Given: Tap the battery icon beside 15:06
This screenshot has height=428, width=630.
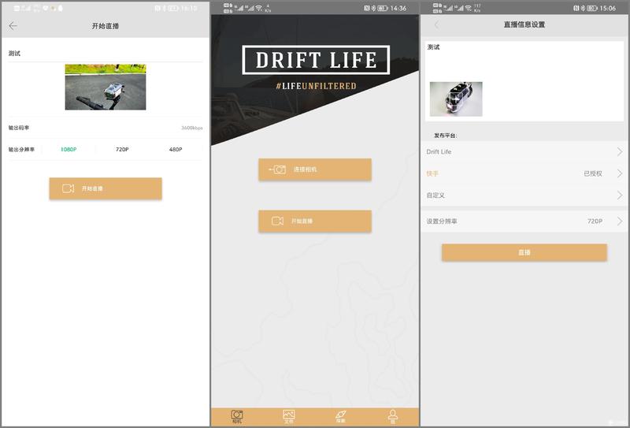Looking at the screenshot, I should coord(592,8).
